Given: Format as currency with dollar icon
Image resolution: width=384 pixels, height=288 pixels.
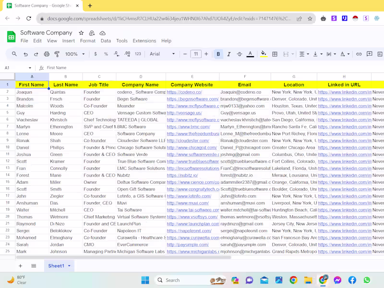Looking at the screenshot, I should tap(96, 54).
